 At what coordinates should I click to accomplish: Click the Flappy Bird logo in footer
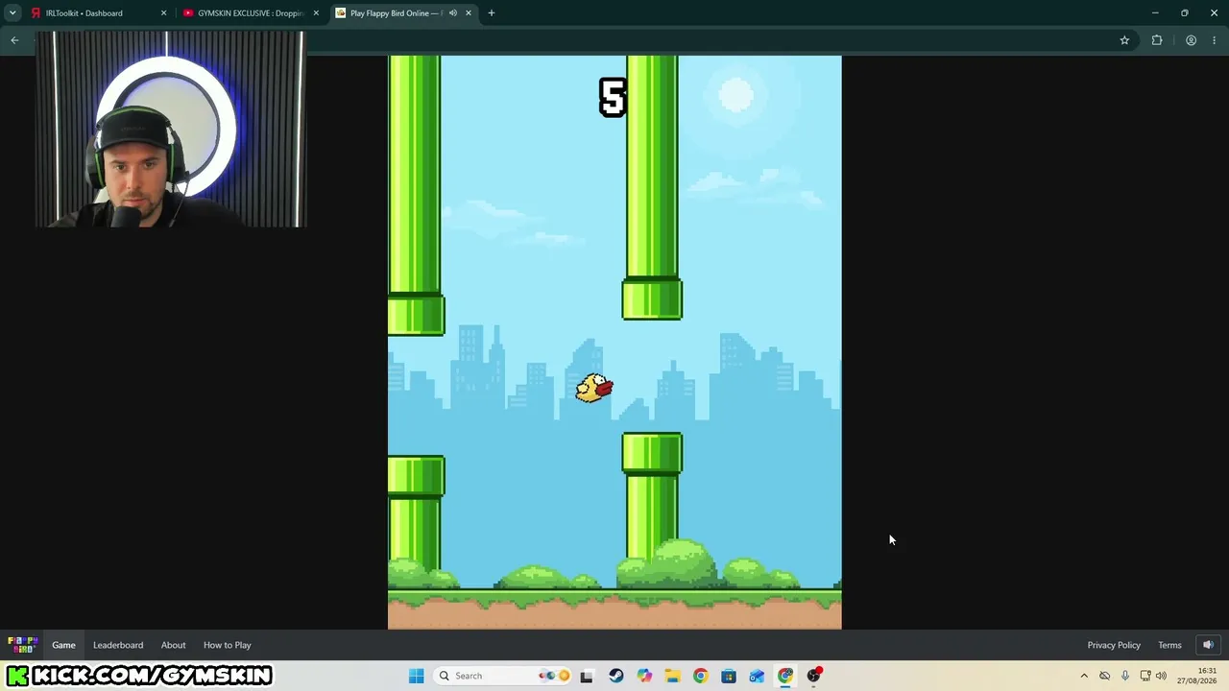point(22,645)
